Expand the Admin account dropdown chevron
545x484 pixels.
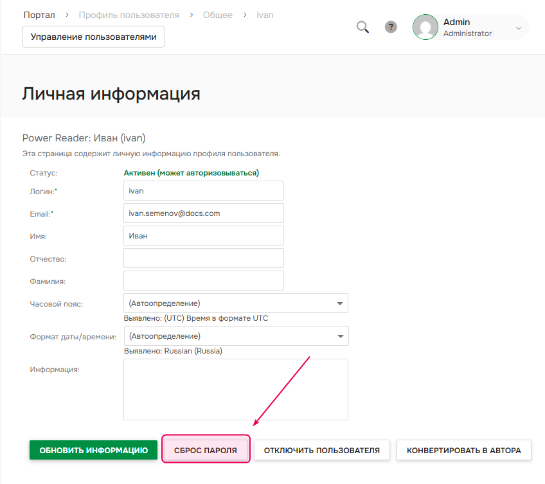point(518,27)
